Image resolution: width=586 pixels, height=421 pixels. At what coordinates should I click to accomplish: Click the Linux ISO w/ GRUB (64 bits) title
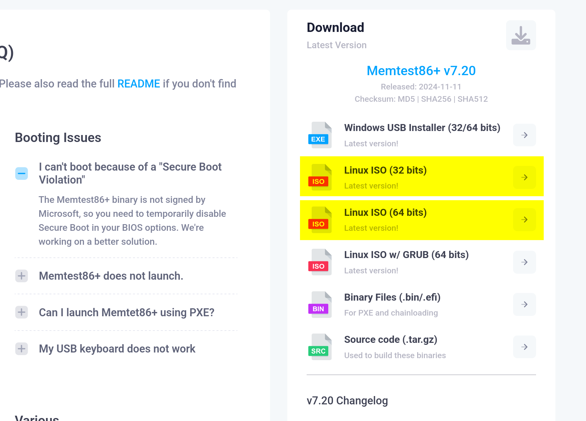406,255
